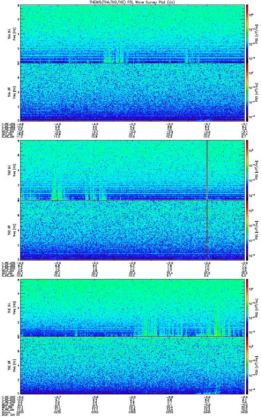Click the PSD unit label beside THE B-parallel color bar

(x=256, y=366)
